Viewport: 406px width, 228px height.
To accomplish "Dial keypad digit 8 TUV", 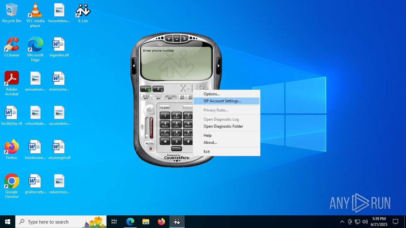I will pyautogui.click(x=177, y=133).
